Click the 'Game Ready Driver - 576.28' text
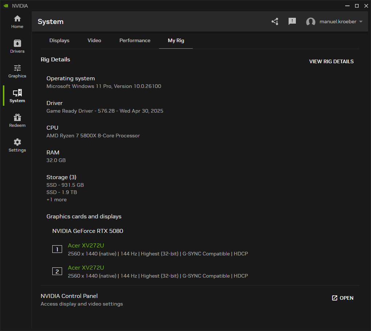 pos(105,111)
